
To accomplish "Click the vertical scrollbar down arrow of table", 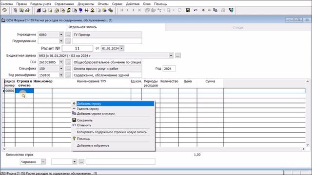I will coord(308,145).
